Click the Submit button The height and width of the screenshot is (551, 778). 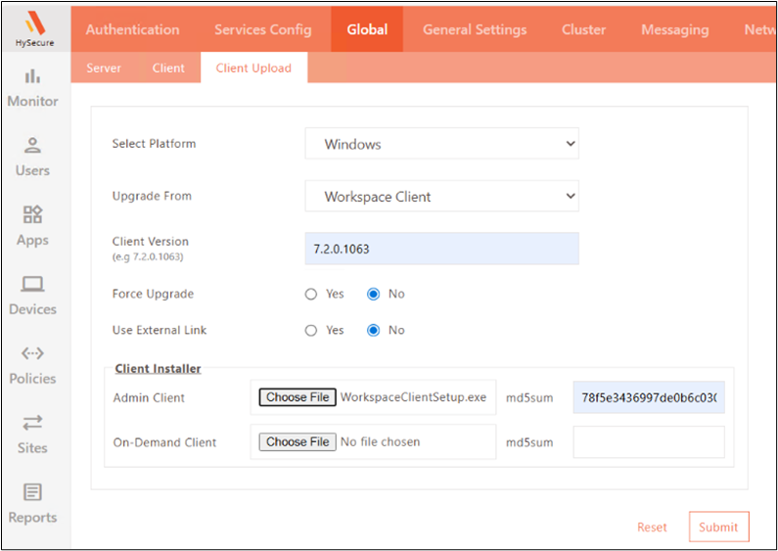tap(718, 527)
